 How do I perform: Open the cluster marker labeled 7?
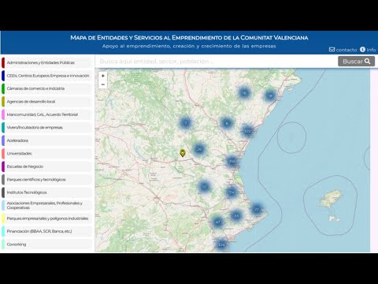click(x=186, y=123)
